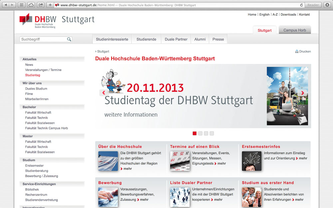Click the Studium aus erster Hand thumbnail

point(252,197)
